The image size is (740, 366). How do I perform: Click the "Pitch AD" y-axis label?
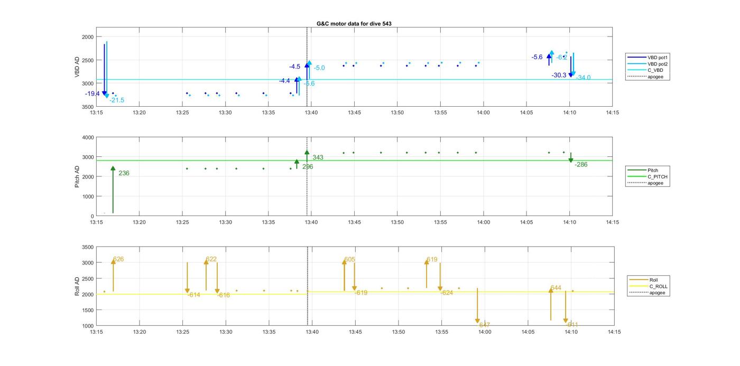click(77, 176)
